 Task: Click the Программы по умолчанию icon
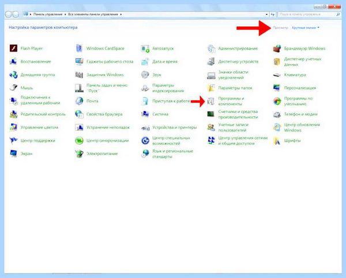tap(277, 101)
